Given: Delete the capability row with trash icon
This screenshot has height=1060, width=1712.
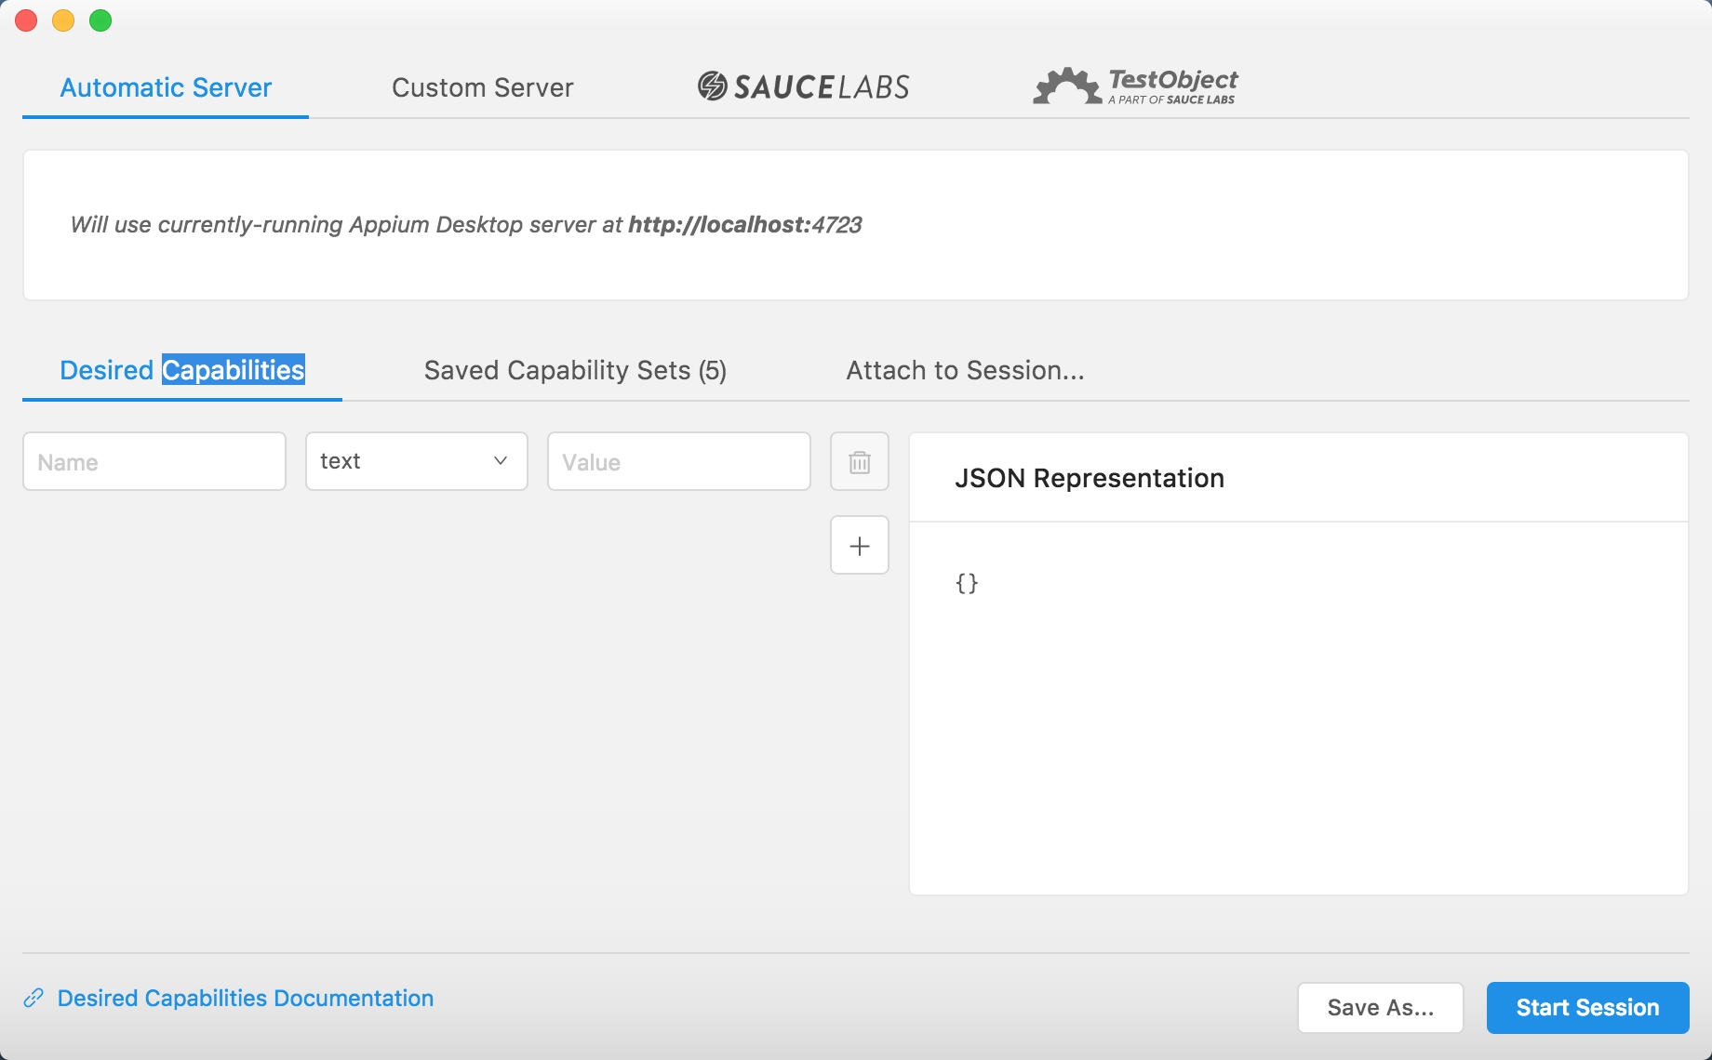Looking at the screenshot, I should [859, 461].
